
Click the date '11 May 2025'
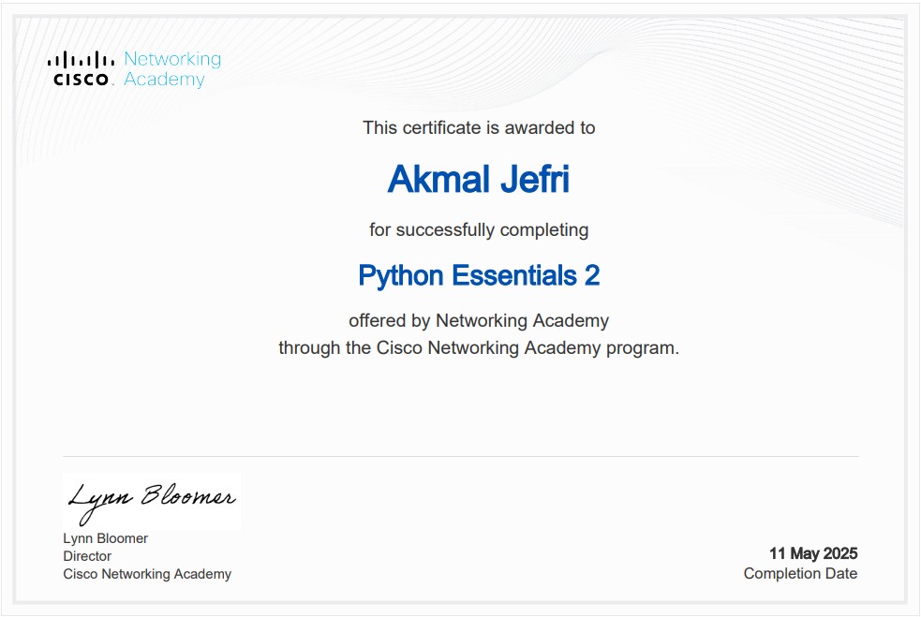[x=813, y=553]
